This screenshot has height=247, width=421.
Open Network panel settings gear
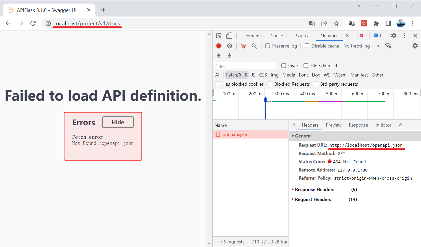tap(415, 46)
